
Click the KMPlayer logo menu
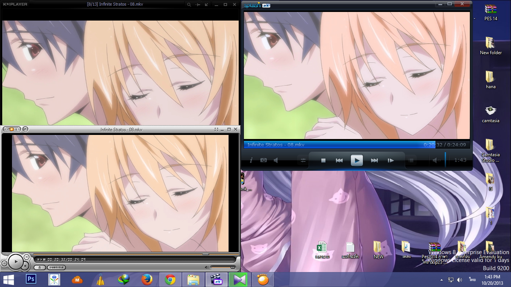[x=15, y=4]
